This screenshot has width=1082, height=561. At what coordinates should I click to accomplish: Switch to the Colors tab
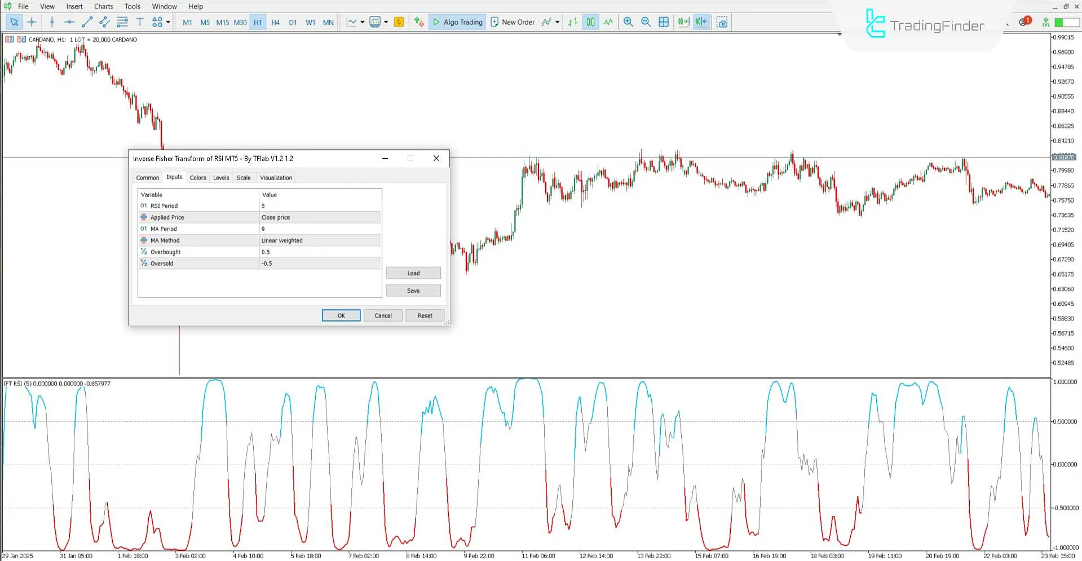(198, 177)
